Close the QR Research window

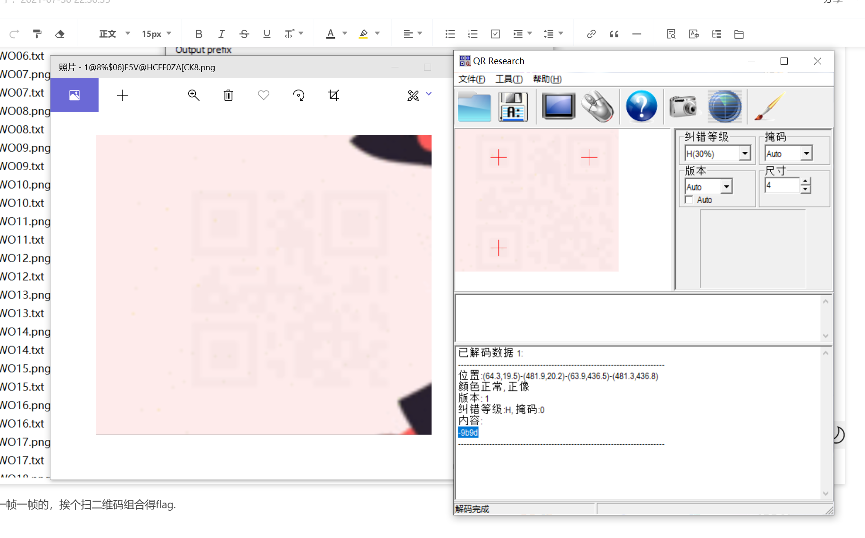point(818,61)
